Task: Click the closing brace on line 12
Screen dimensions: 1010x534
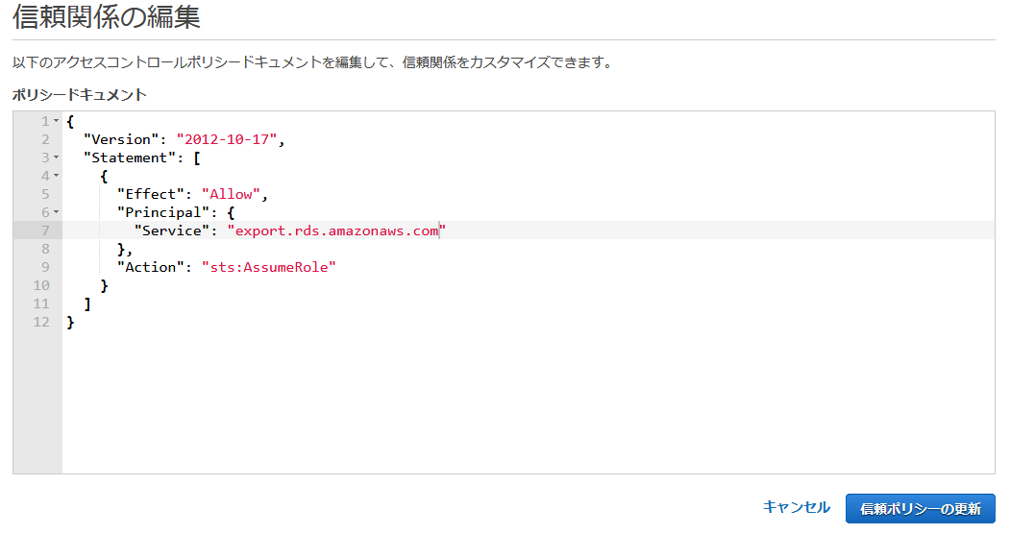Action: [x=70, y=322]
